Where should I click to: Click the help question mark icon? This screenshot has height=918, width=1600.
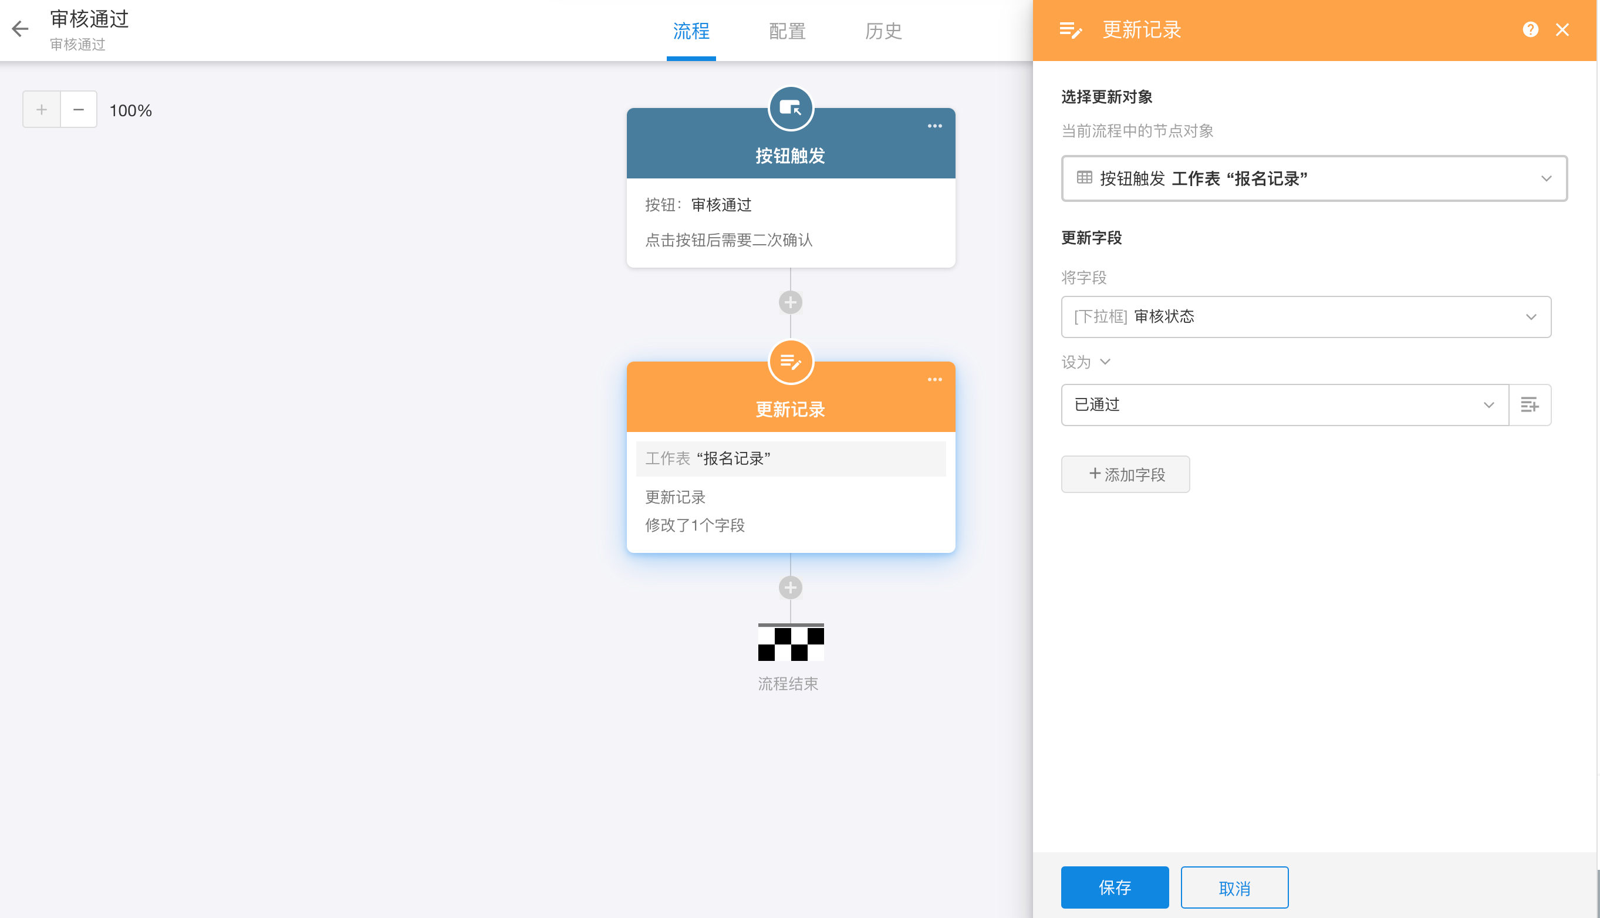[1530, 29]
